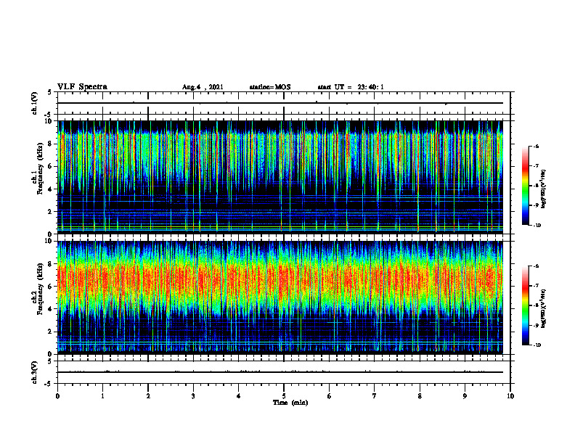Click time axis tick label "4"
This screenshot has width=575, height=444.
pos(239,396)
